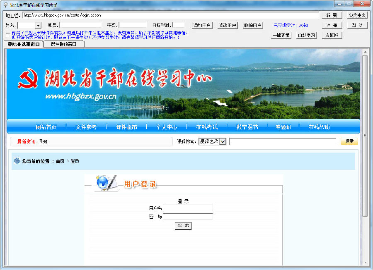Focus the 密码 toolbar password field
The width and height of the screenshot is (373, 270).
click(x=133, y=25)
